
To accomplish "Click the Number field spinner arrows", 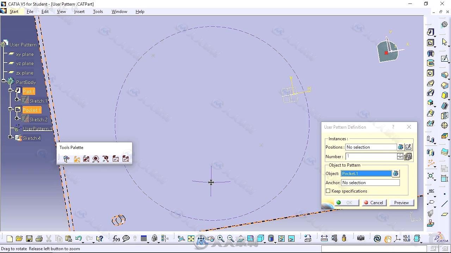I will click(x=400, y=157).
